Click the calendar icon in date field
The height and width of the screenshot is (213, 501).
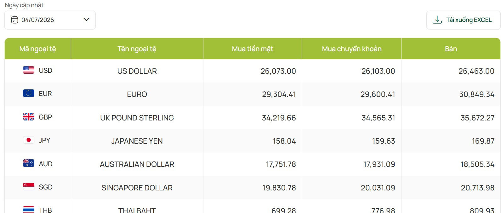[14, 20]
